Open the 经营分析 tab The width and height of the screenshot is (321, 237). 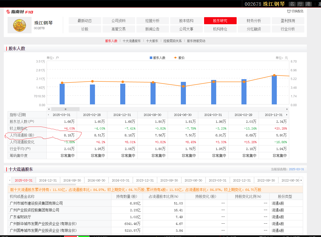[153, 21]
